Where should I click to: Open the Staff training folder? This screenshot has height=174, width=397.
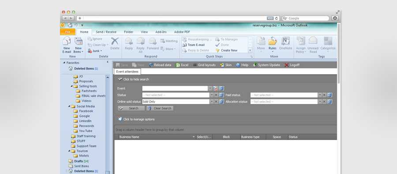point(83,136)
